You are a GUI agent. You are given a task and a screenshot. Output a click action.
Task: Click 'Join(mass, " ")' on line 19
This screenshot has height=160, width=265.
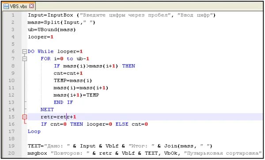[188, 146]
